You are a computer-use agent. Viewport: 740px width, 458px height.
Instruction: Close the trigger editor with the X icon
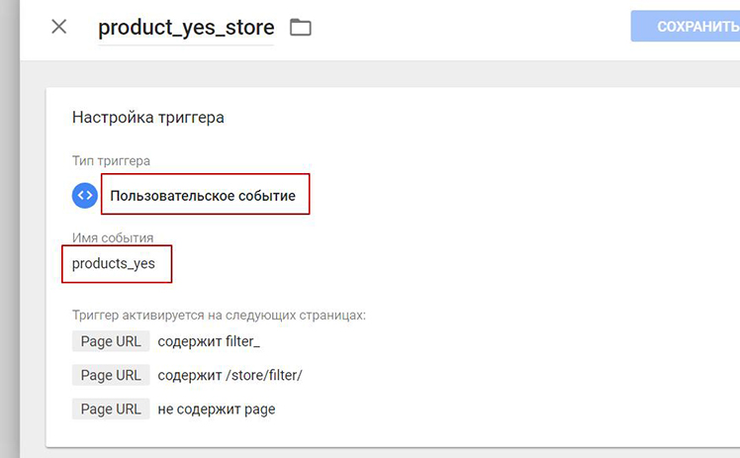pyautogui.click(x=59, y=27)
